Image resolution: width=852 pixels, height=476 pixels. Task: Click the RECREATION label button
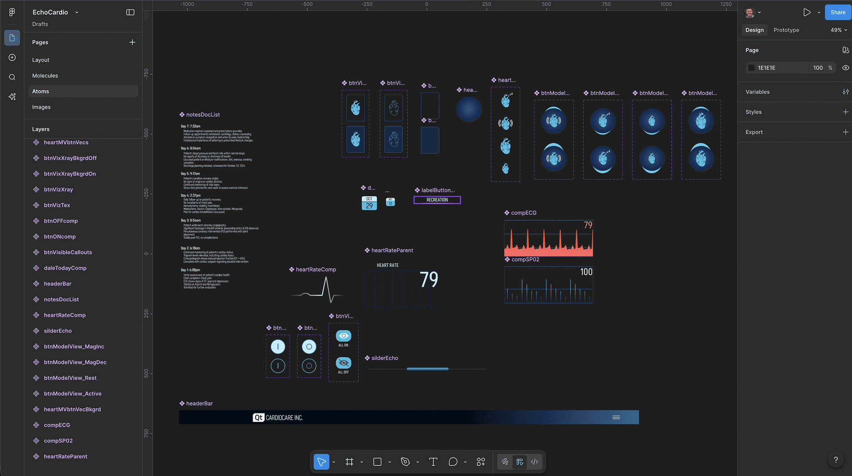coord(437,200)
